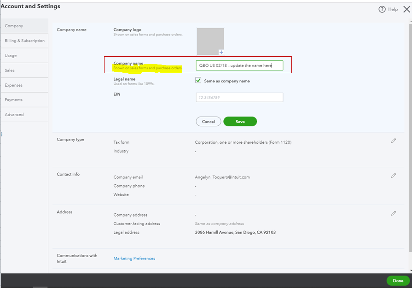Click the Company logo label
This screenshot has width=412, height=288.
(x=128, y=29)
